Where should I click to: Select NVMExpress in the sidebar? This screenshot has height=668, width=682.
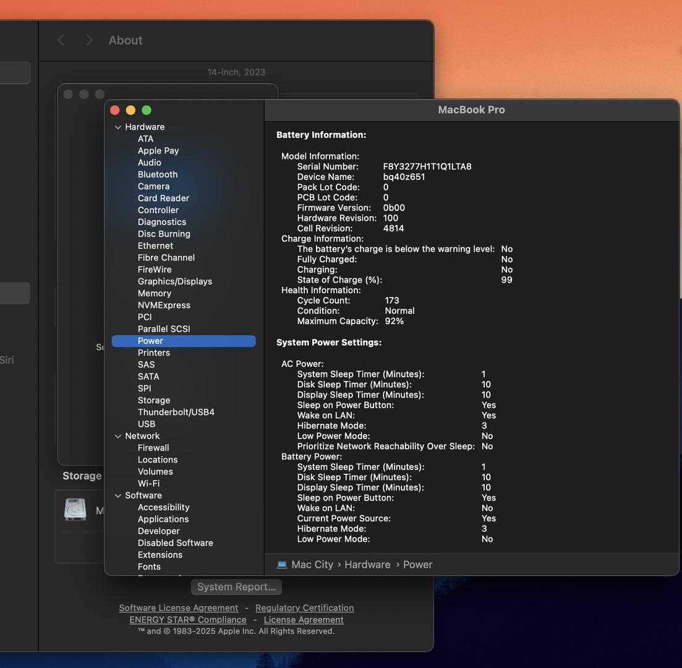tap(164, 305)
